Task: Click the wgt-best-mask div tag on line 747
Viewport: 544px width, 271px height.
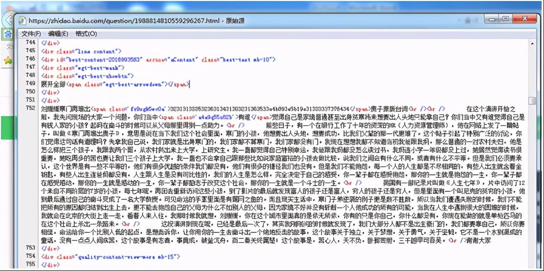Action: point(83,67)
